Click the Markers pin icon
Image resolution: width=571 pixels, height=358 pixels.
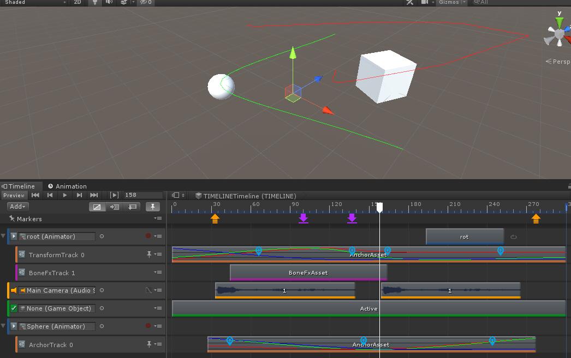coord(11,219)
